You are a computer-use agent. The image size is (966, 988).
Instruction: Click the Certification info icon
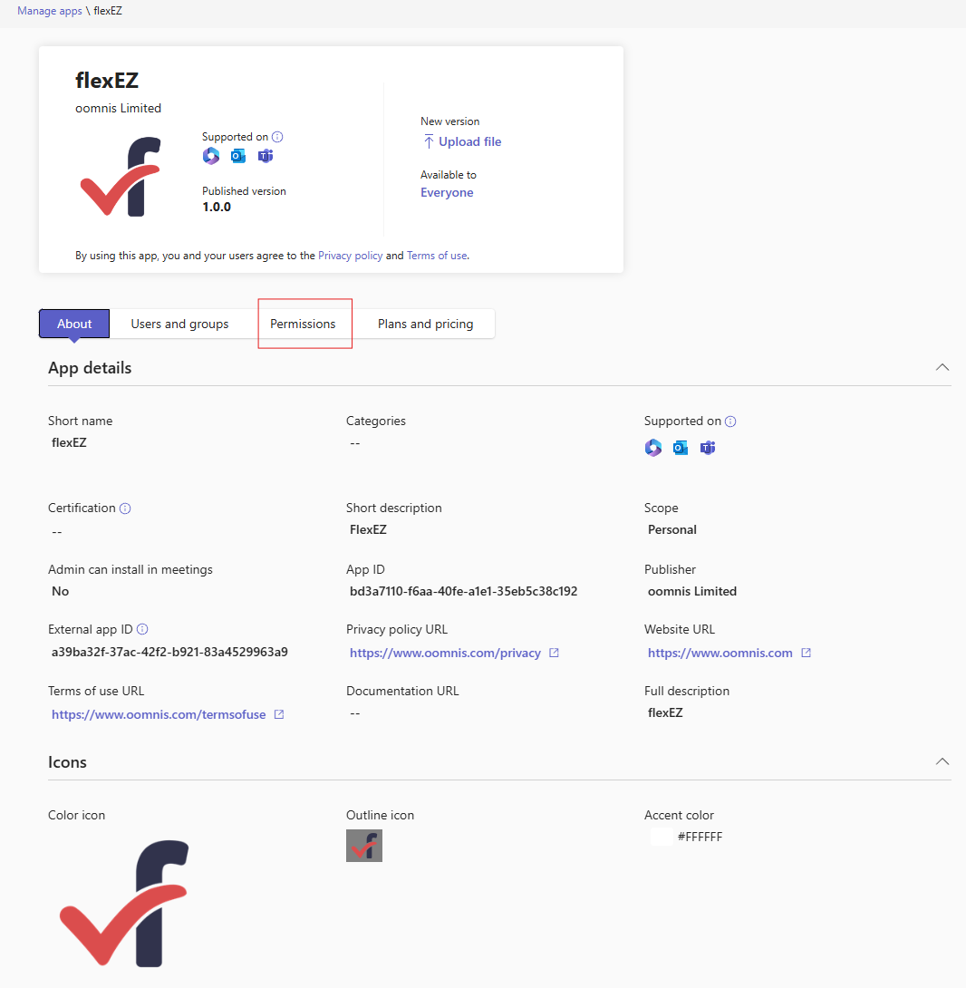click(x=125, y=509)
